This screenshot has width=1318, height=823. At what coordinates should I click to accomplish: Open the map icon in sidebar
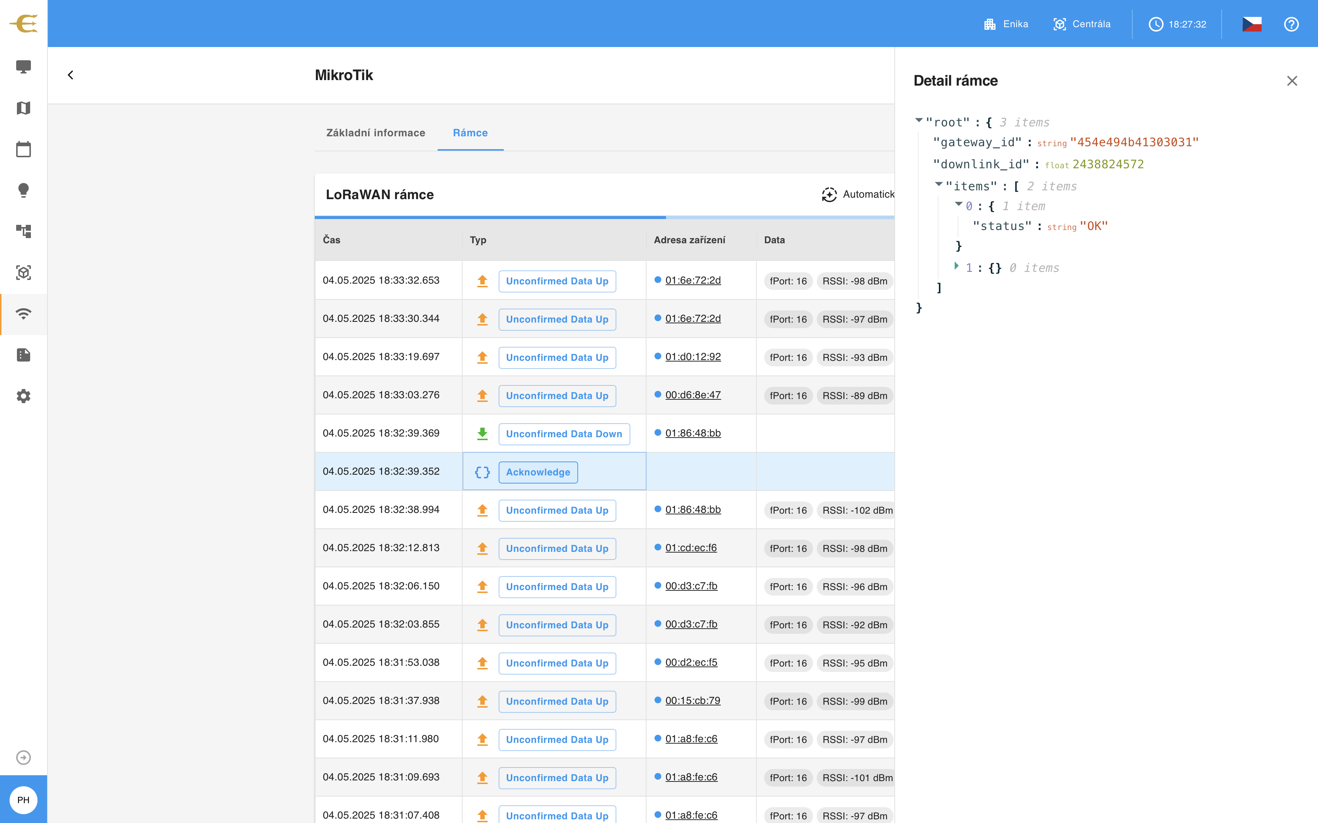coord(24,108)
